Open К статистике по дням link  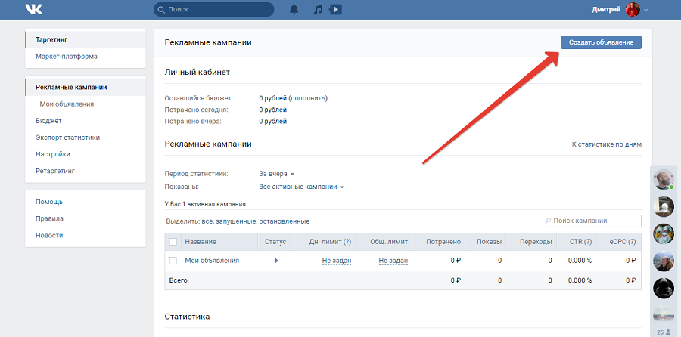coord(606,144)
